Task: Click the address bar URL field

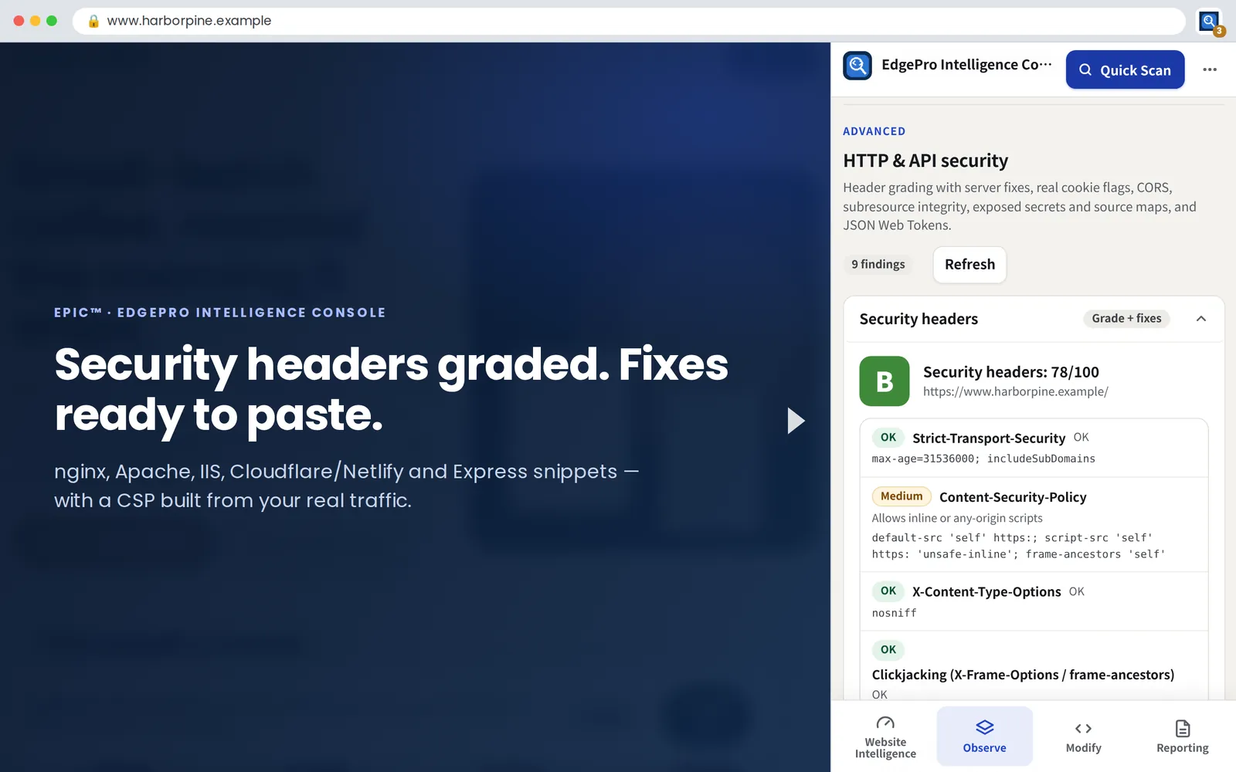Action: click(x=629, y=21)
